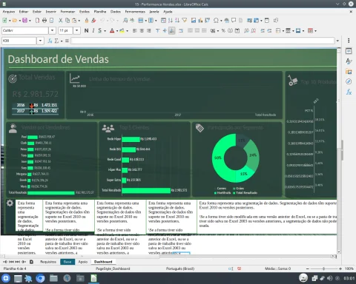Toggle Align right
The width and height of the screenshot is (356, 284).
[x=148, y=30]
